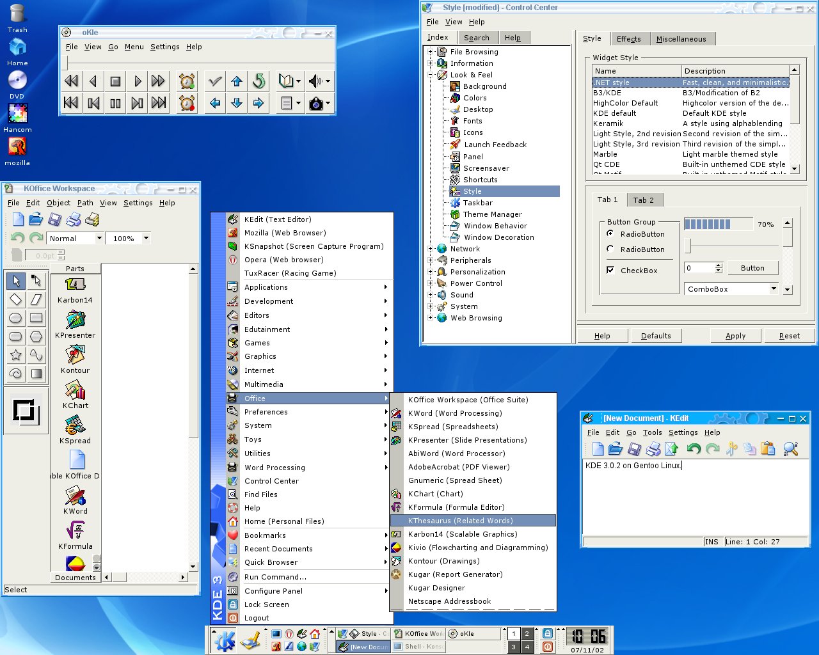Click the star shape tool

pos(16,355)
